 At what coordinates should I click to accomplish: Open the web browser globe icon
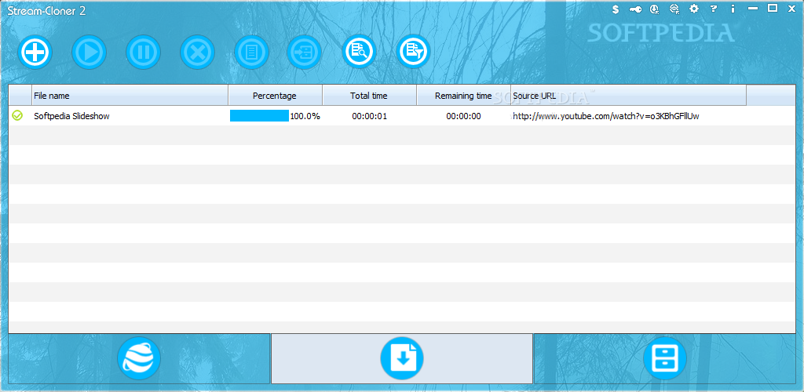point(139,358)
